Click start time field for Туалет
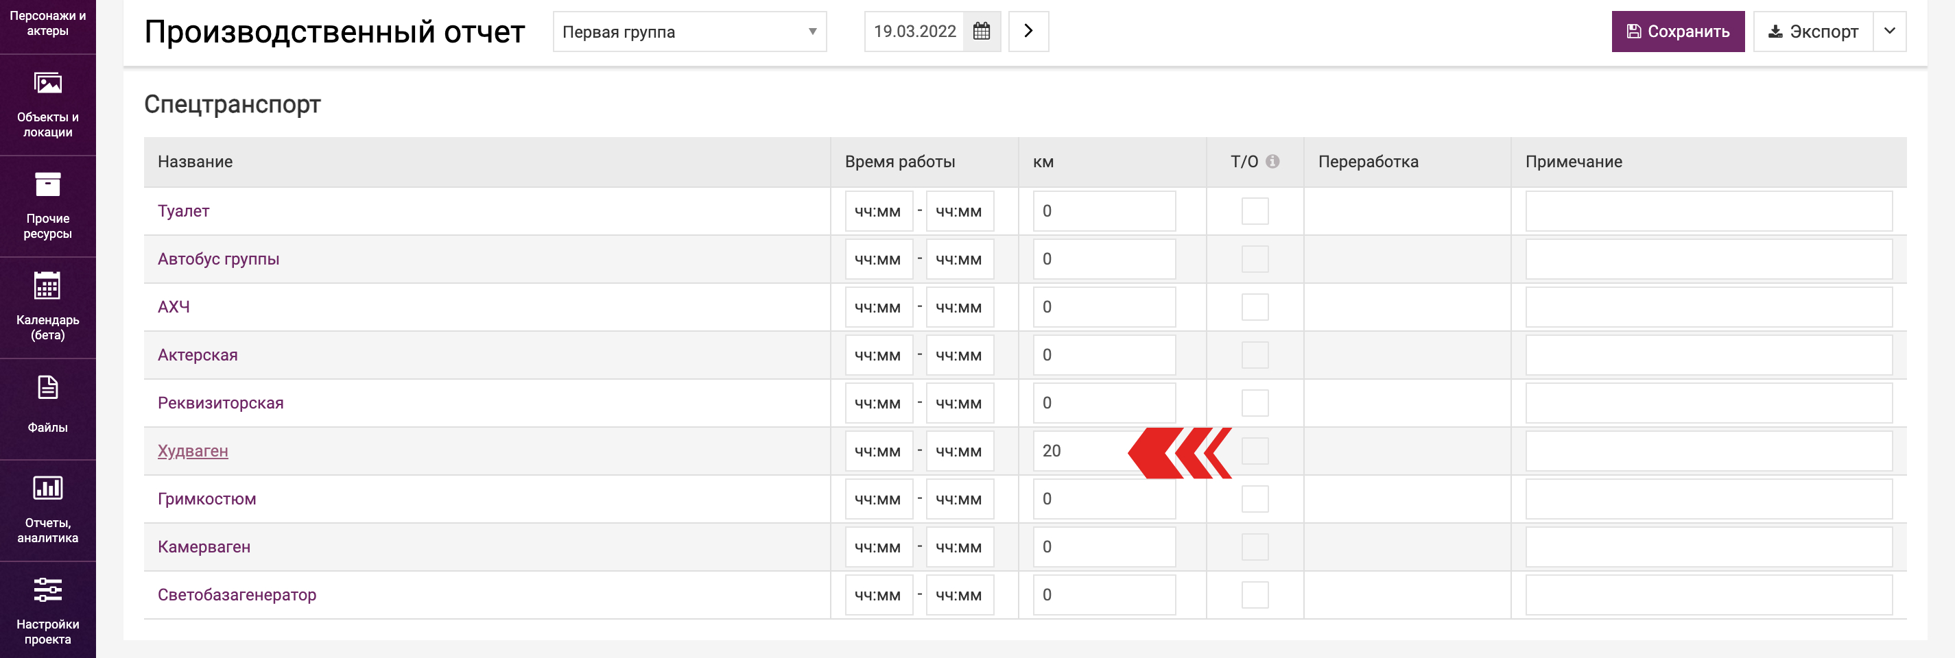The image size is (1955, 658). point(878,210)
